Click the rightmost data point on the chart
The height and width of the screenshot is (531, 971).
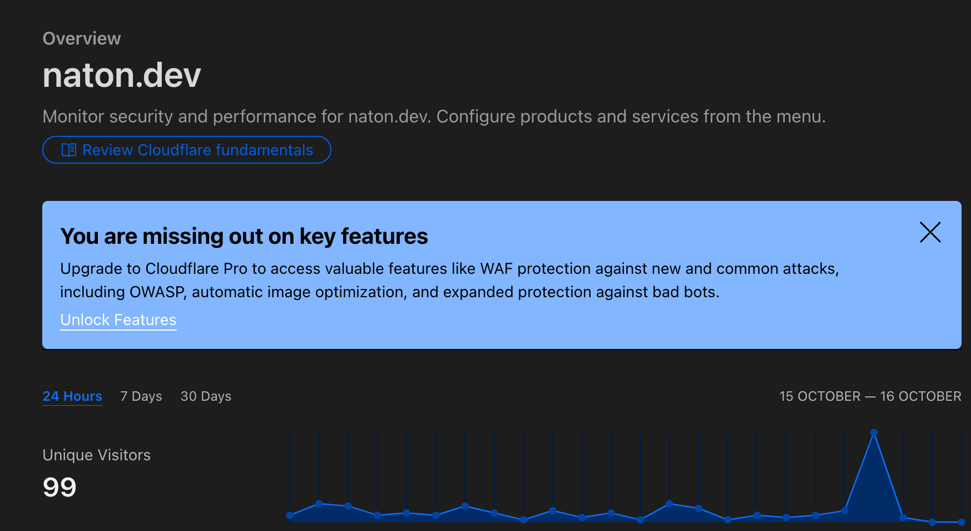coord(962,522)
